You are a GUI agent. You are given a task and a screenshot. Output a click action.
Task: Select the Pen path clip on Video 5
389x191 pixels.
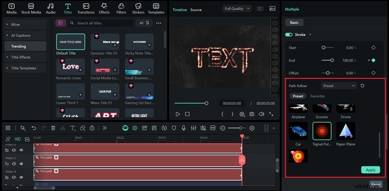138,161
